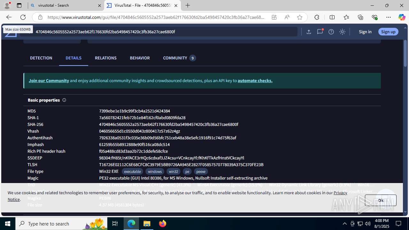The height and width of the screenshot is (230, 409).
Task: Accept cookies with Ok button
Action: point(381,200)
